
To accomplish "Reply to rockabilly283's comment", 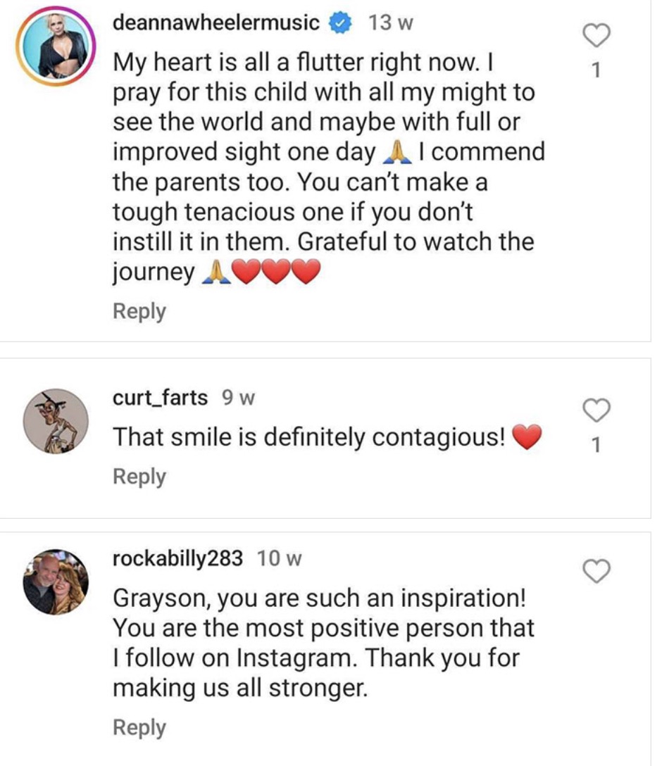I will 139,728.
